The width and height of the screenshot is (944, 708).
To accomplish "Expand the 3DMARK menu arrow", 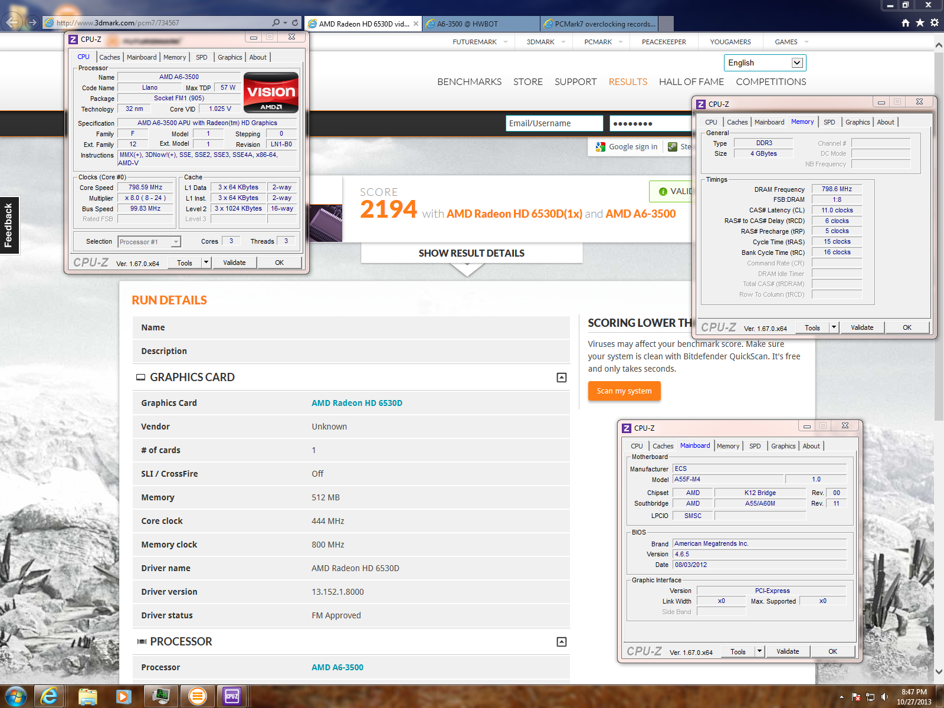I will click(563, 42).
